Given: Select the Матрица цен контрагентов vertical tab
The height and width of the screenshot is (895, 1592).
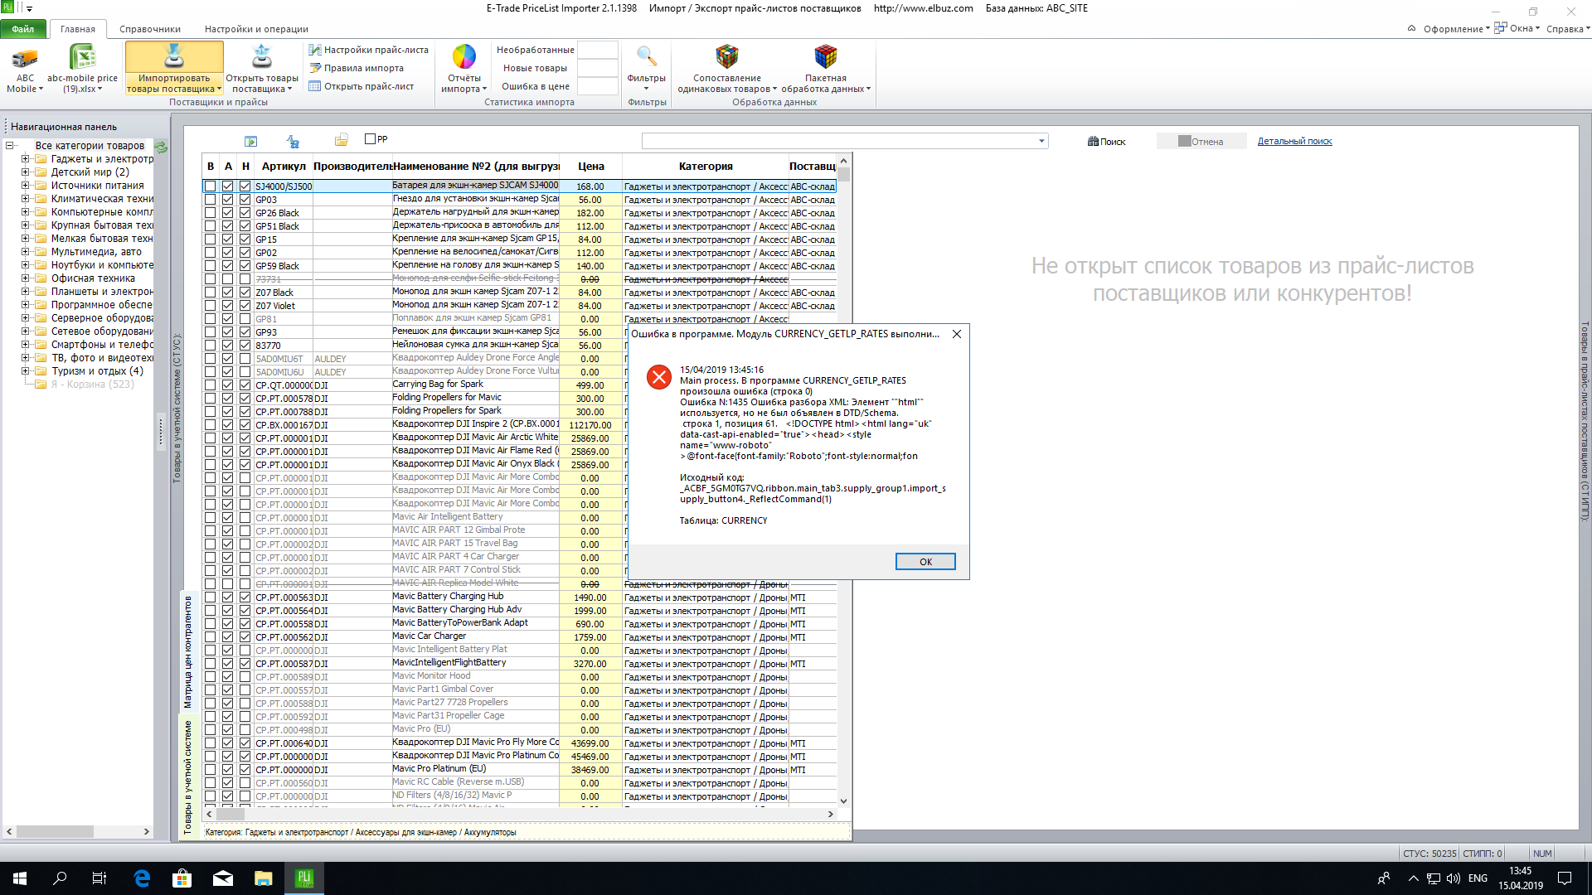Looking at the screenshot, I should 187,651.
